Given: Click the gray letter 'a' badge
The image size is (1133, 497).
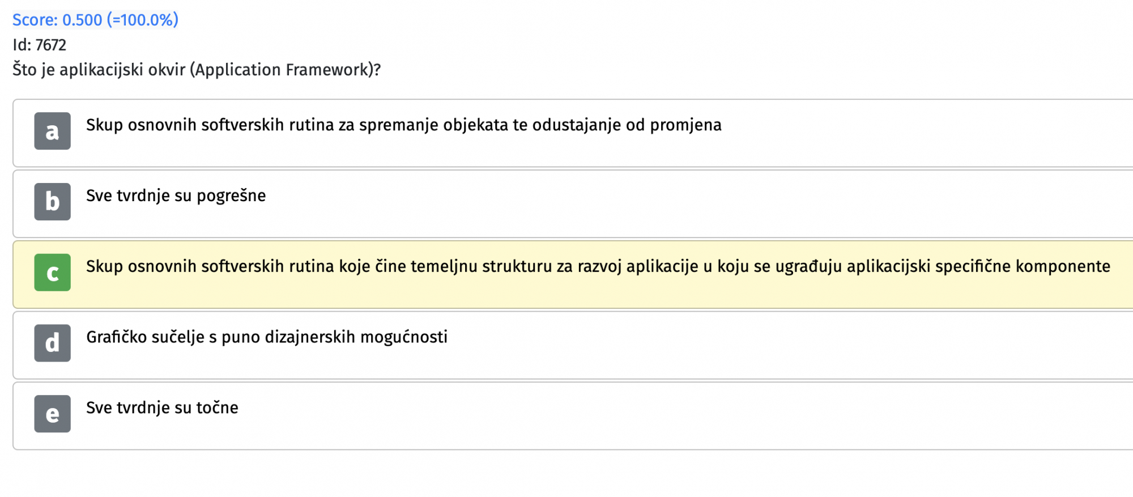Looking at the screenshot, I should coord(52,131).
